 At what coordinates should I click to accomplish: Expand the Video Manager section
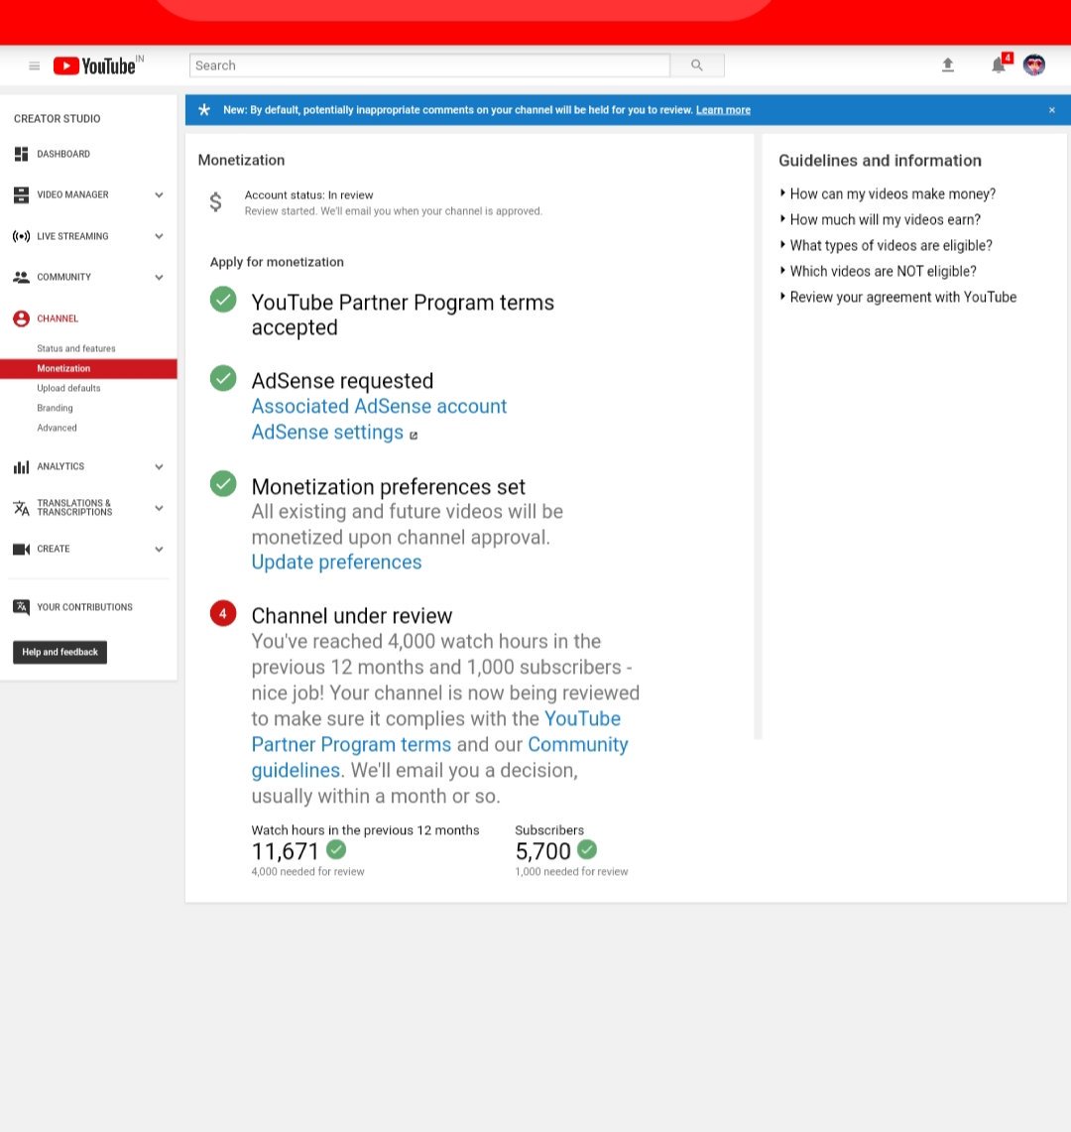tap(159, 194)
